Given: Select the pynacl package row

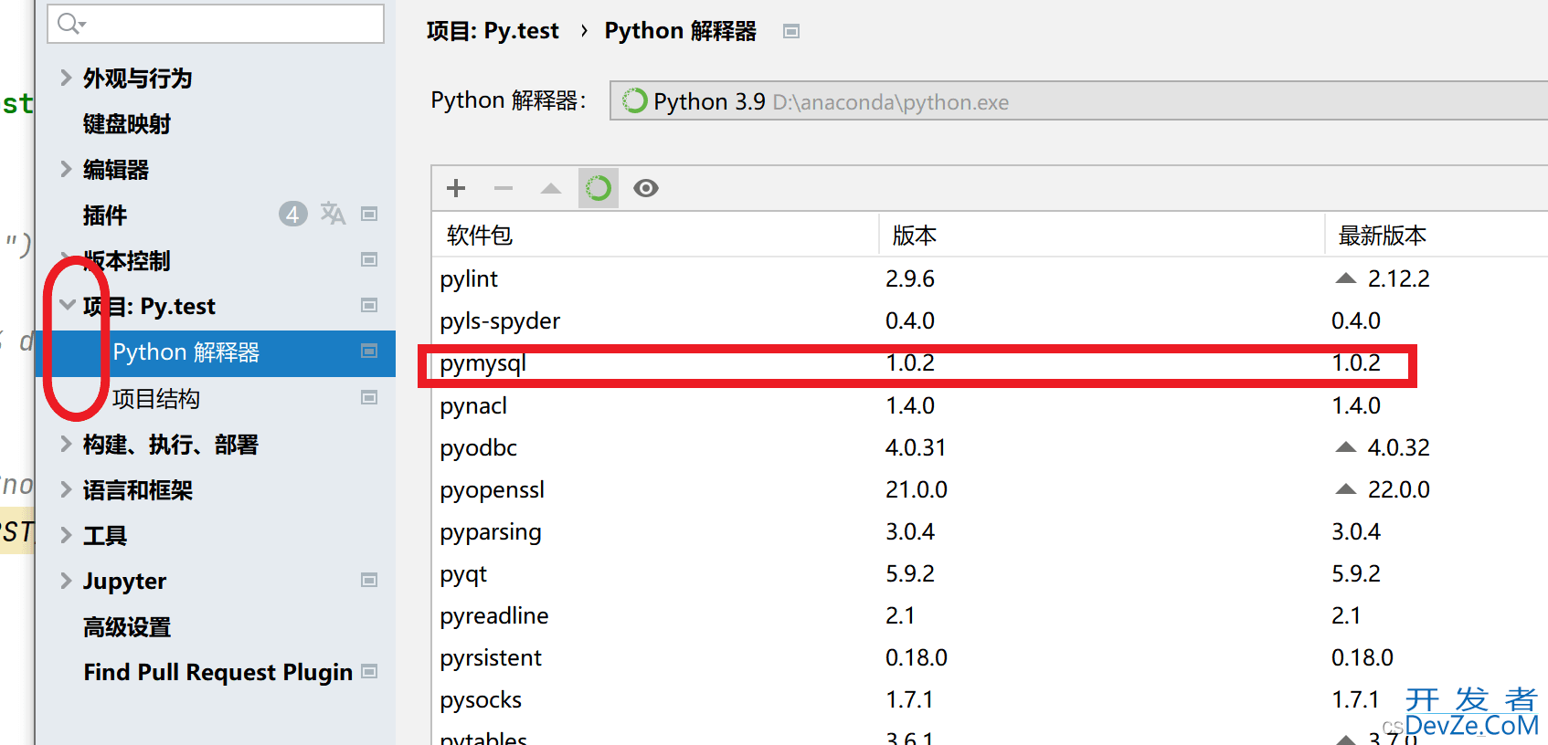Looking at the screenshot, I should (990, 405).
